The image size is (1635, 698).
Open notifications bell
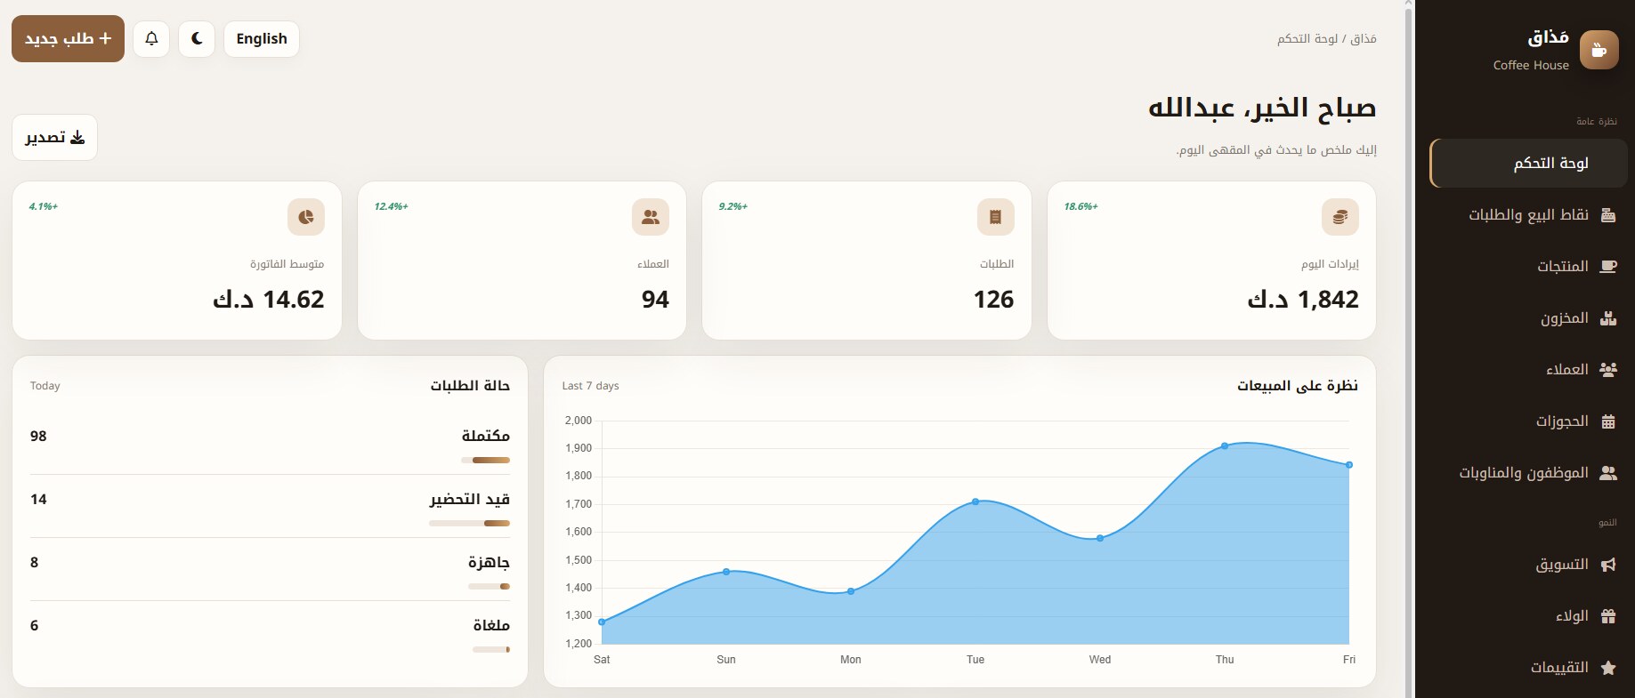click(151, 39)
